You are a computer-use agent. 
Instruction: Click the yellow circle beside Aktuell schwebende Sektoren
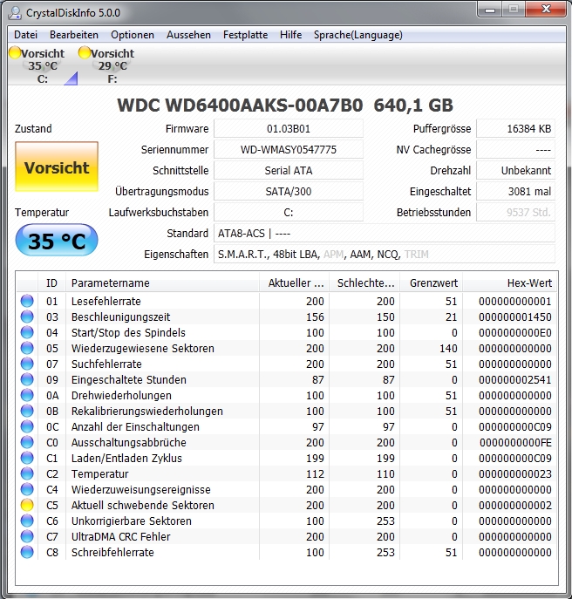point(27,505)
